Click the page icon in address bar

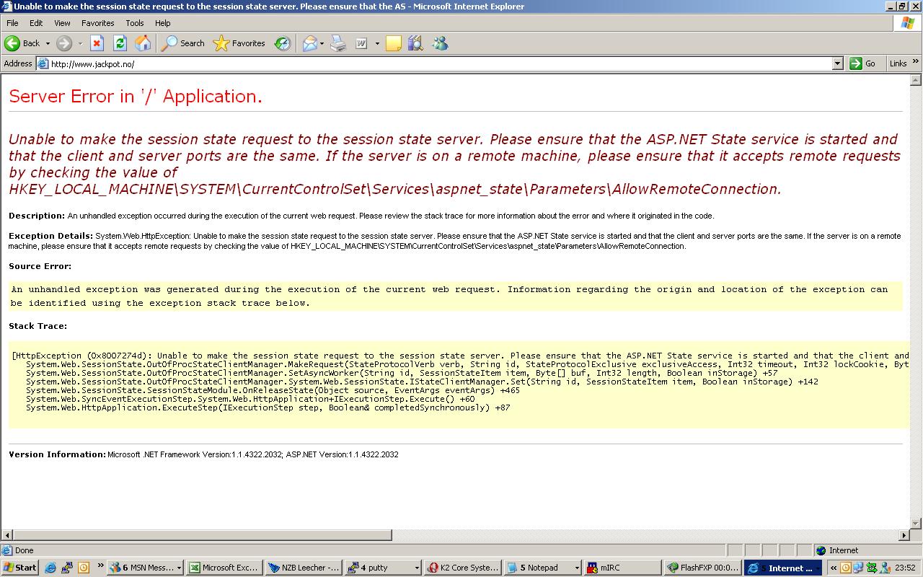coord(43,63)
